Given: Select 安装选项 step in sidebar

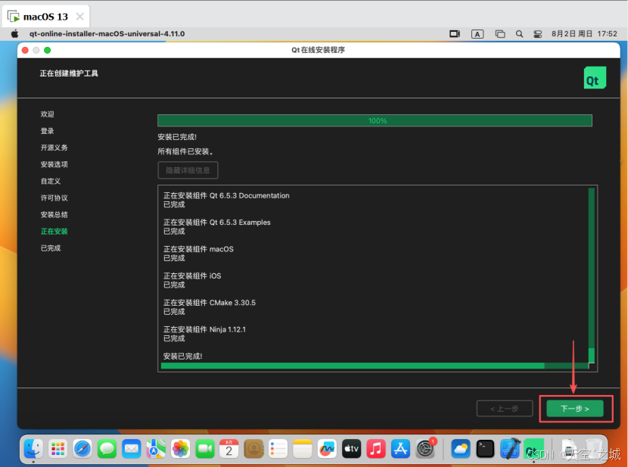Looking at the screenshot, I should click(54, 164).
